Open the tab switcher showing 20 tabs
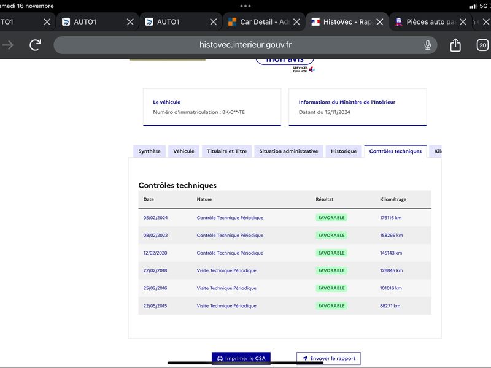Screen dimensions: 491x368 [x=482, y=45]
